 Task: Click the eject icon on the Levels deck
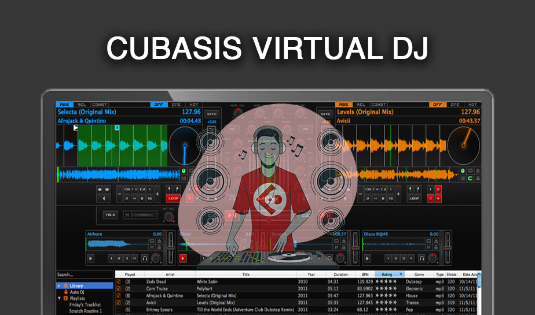(x=478, y=171)
